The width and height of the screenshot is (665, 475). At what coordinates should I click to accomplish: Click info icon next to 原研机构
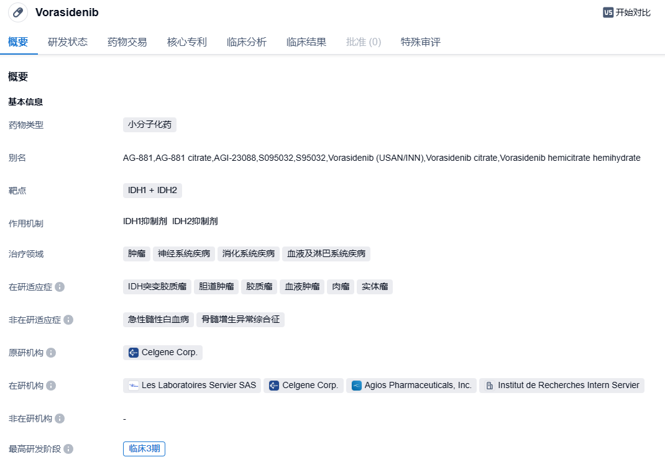pos(51,353)
